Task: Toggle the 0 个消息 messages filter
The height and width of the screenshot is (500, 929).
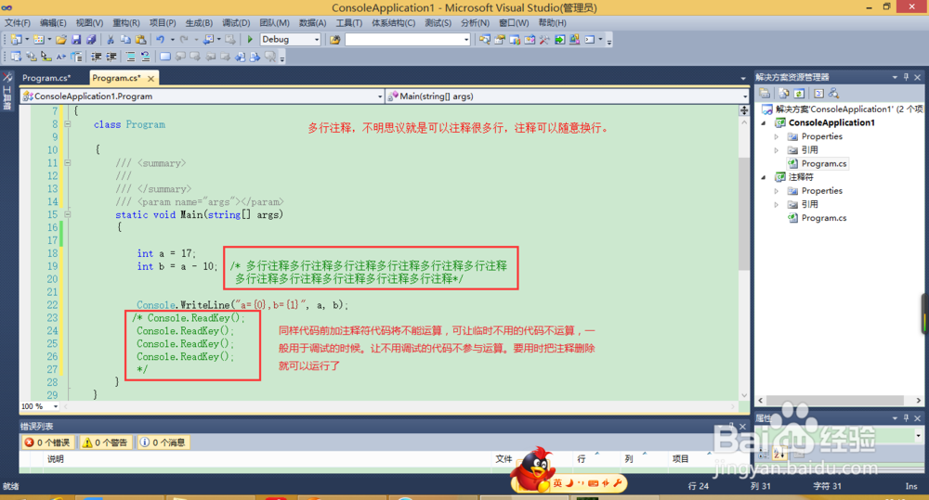Action: 163,442
